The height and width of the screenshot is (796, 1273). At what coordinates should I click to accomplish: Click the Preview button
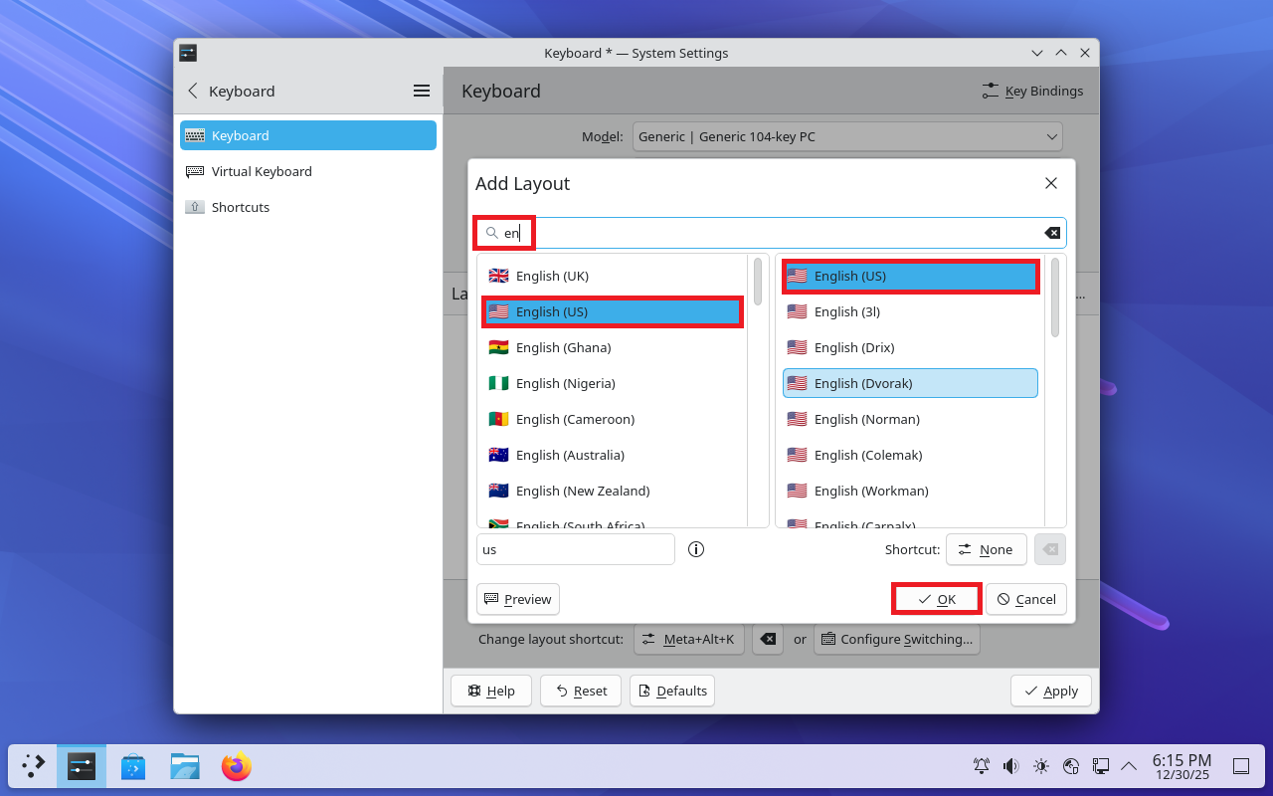point(518,599)
